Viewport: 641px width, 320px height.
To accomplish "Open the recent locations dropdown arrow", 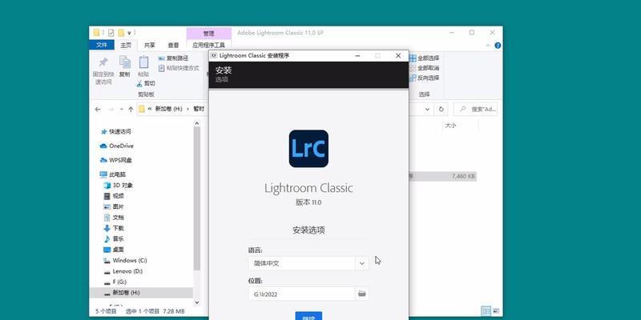I will pyautogui.click(x=122, y=110).
